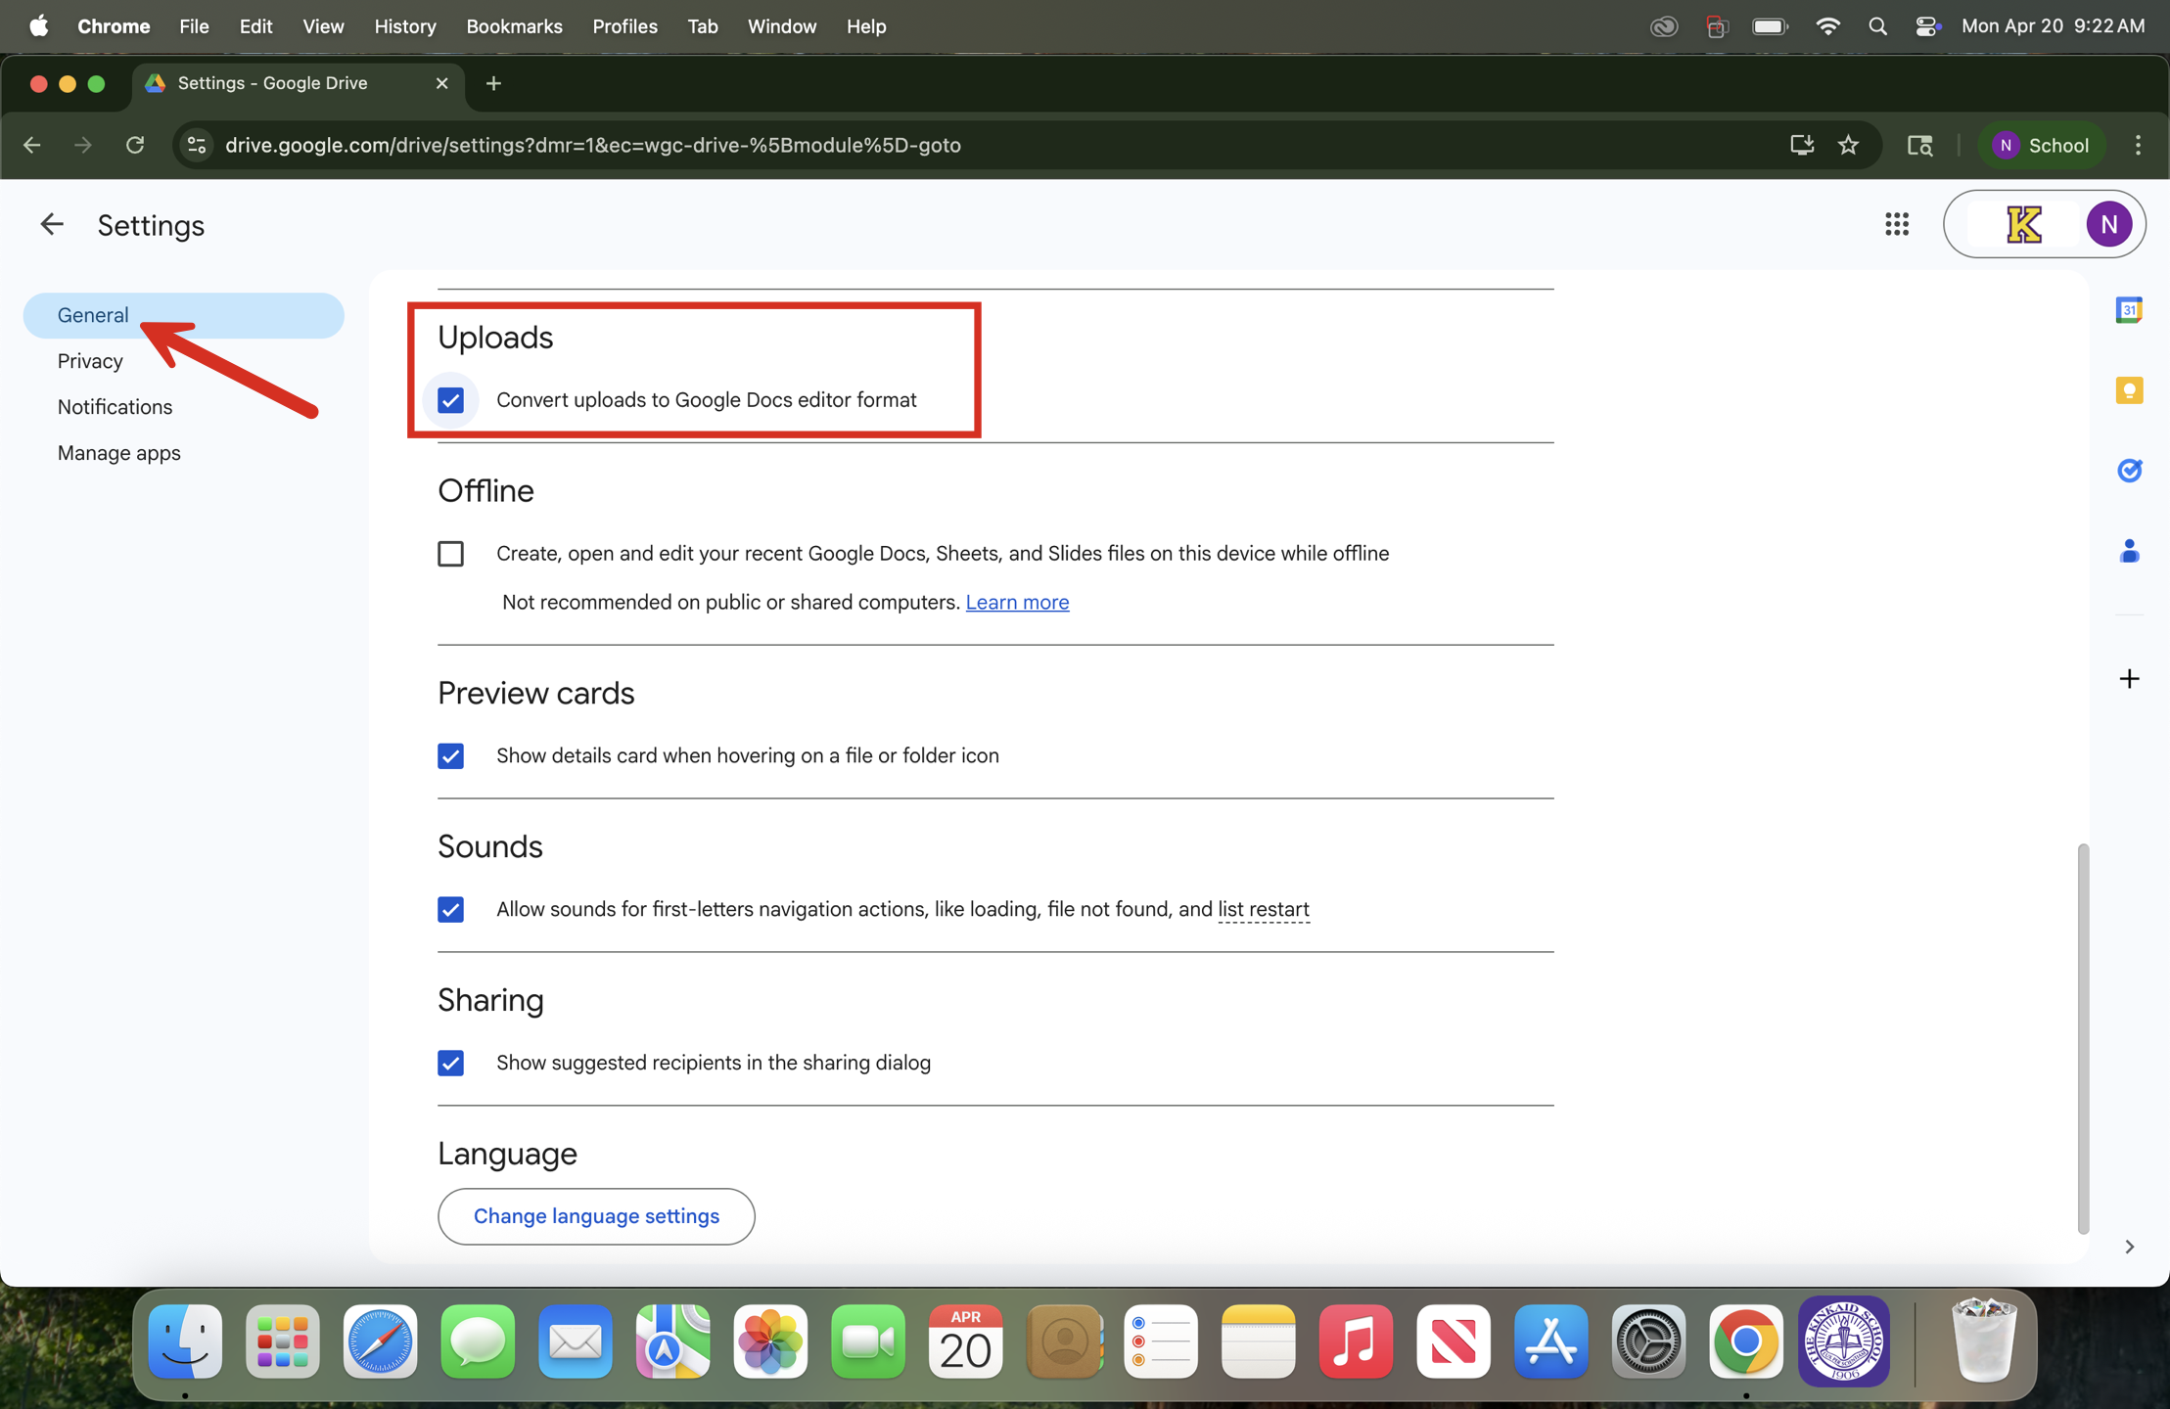Open Chrome three-dot menu
The width and height of the screenshot is (2170, 1409).
tap(2137, 145)
